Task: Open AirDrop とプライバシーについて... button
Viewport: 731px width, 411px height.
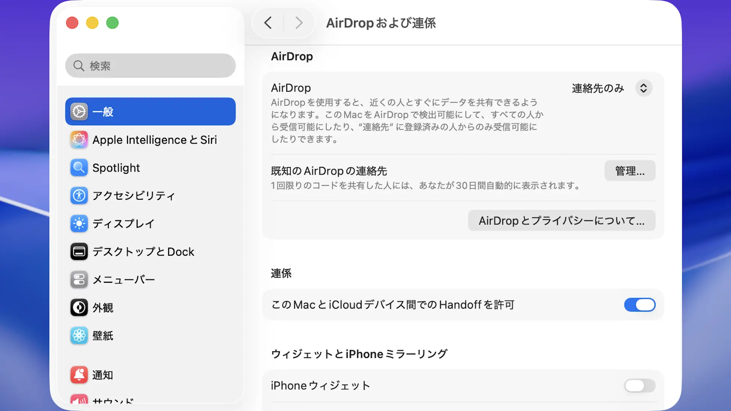Action: [x=562, y=221]
